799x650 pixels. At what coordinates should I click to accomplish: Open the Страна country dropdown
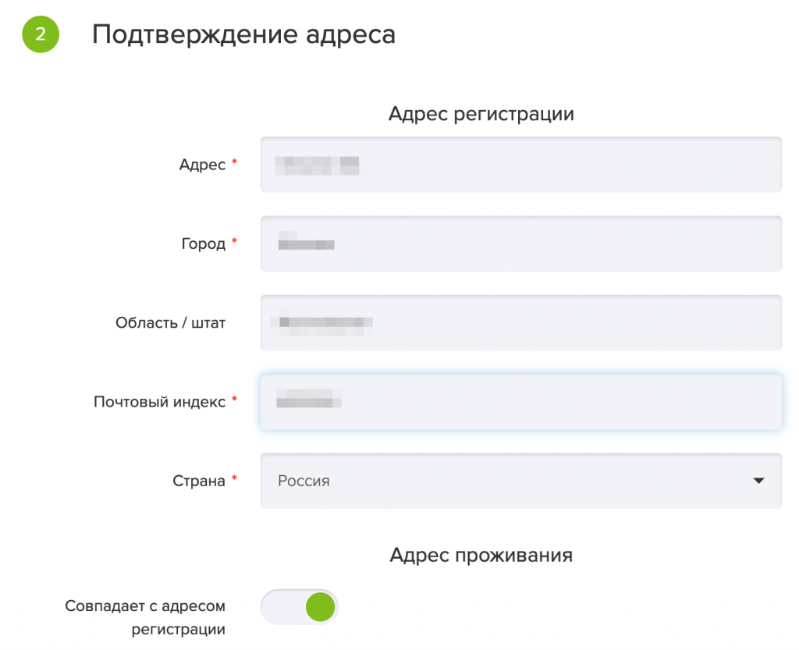[x=520, y=481]
